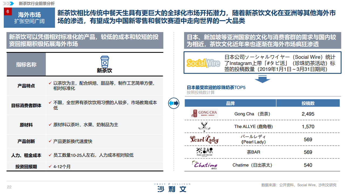This screenshot has height=194, width=345.
Task: Click the checkmark beside 4-12个月
Action: click(x=50, y=166)
